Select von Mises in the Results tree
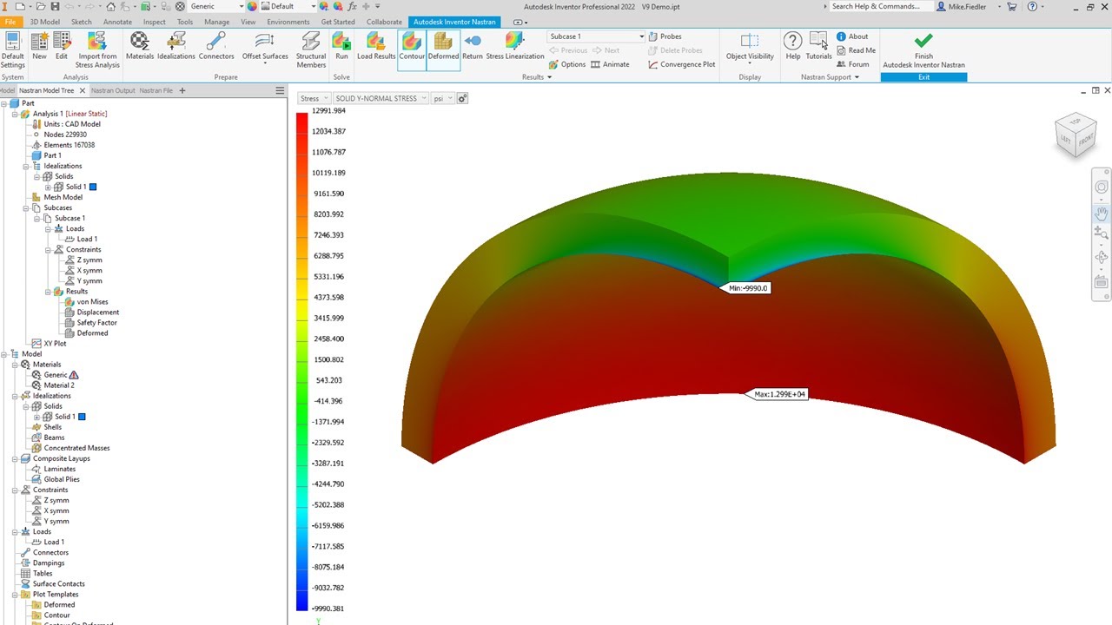This screenshot has height=625, width=1112. (92, 301)
